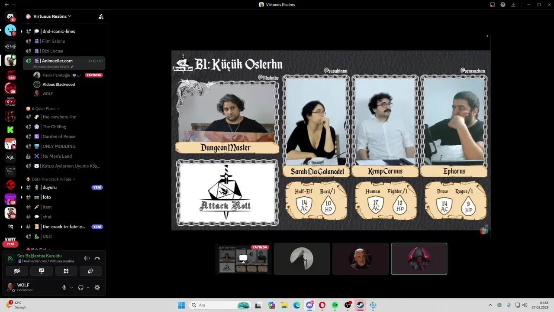The image size is (554, 312).
Task: Click WOLF in the voice participant list
Action: [x=68, y=94]
